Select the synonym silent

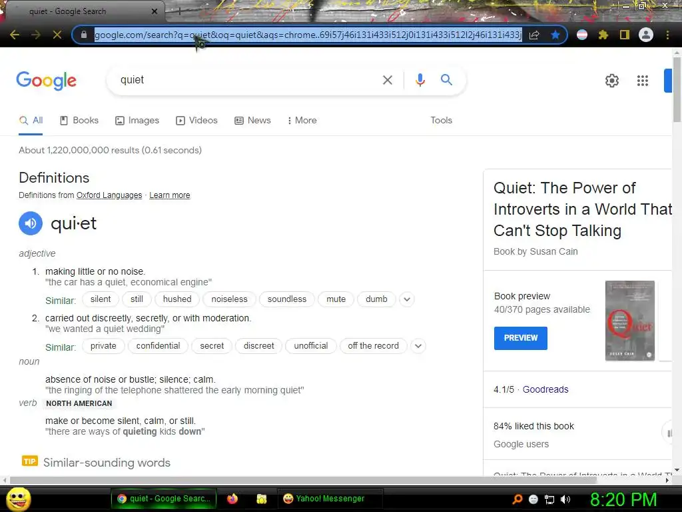pyautogui.click(x=101, y=299)
